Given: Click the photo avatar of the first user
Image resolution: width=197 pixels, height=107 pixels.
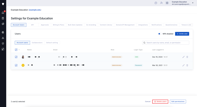Looking at the screenshot, I should (23, 57).
